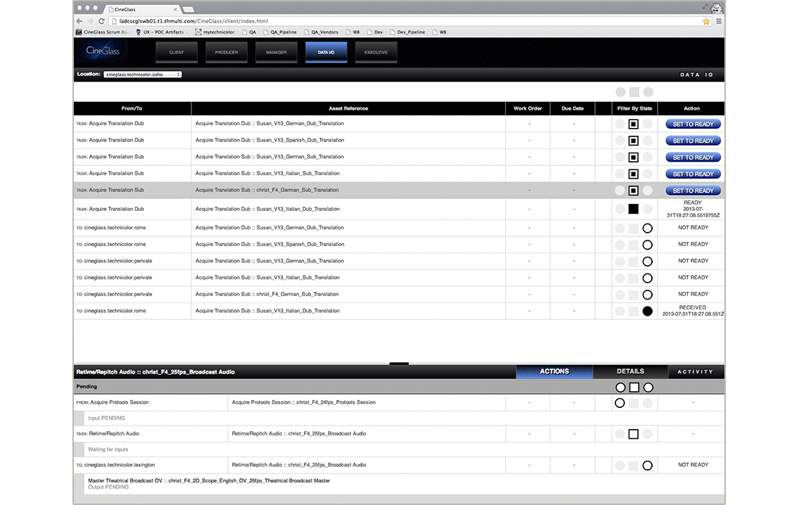The image size is (799, 505).
Task: Toggle the square state filter in the Pending bar
Action: [x=634, y=388]
